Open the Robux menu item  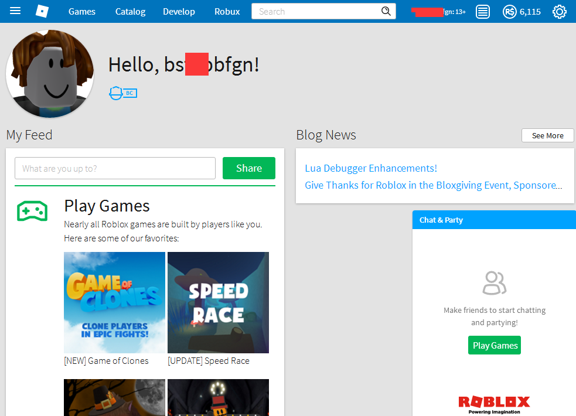tap(227, 11)
